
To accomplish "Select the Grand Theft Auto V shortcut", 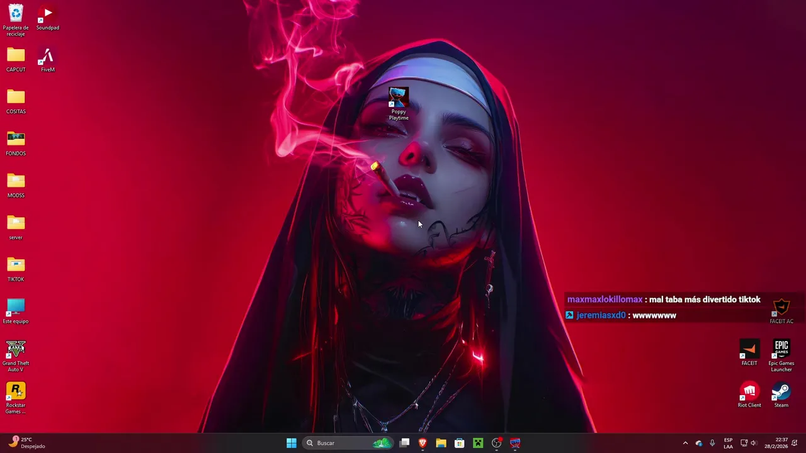I will coord(16,356).
